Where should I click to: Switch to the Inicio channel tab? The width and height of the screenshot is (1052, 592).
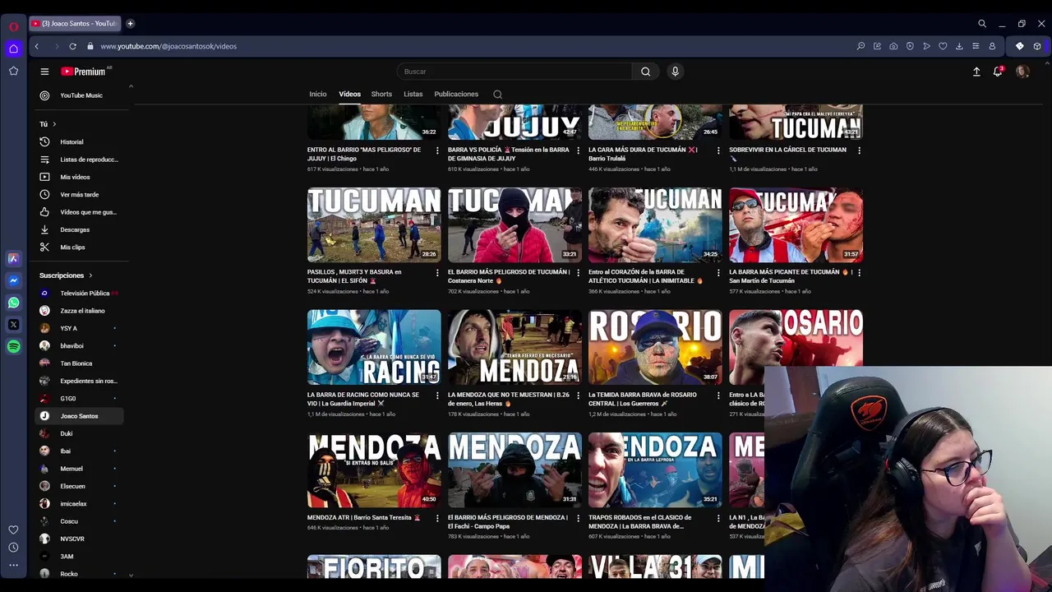pos(317,94)
